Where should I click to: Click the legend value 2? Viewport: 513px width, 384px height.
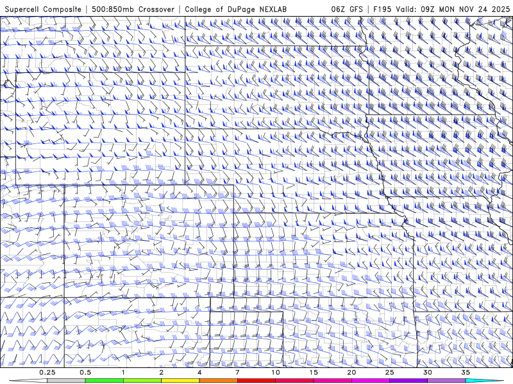162,372
